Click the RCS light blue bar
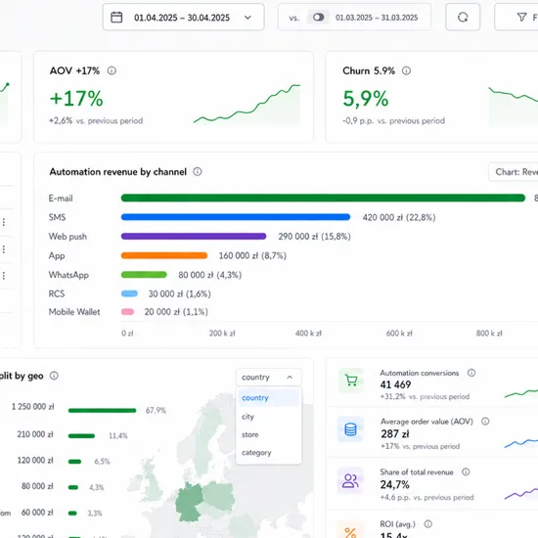Image resolution: width=538 pixels, height=538 pixels. (x=129, y=293)
